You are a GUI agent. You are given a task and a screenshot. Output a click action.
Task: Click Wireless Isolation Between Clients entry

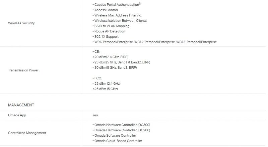point(121,21)
